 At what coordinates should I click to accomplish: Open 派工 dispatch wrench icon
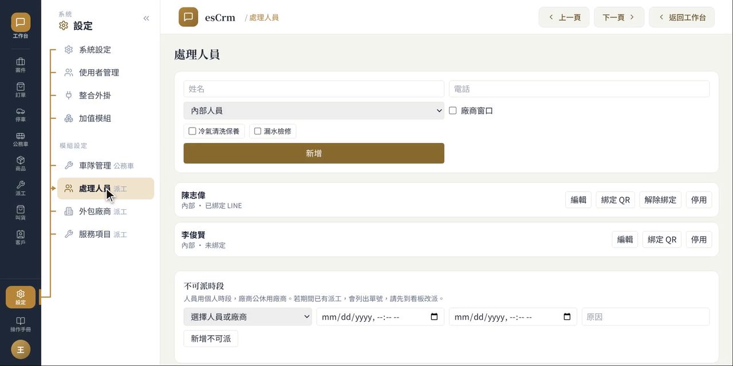click(x=21, y=189)
